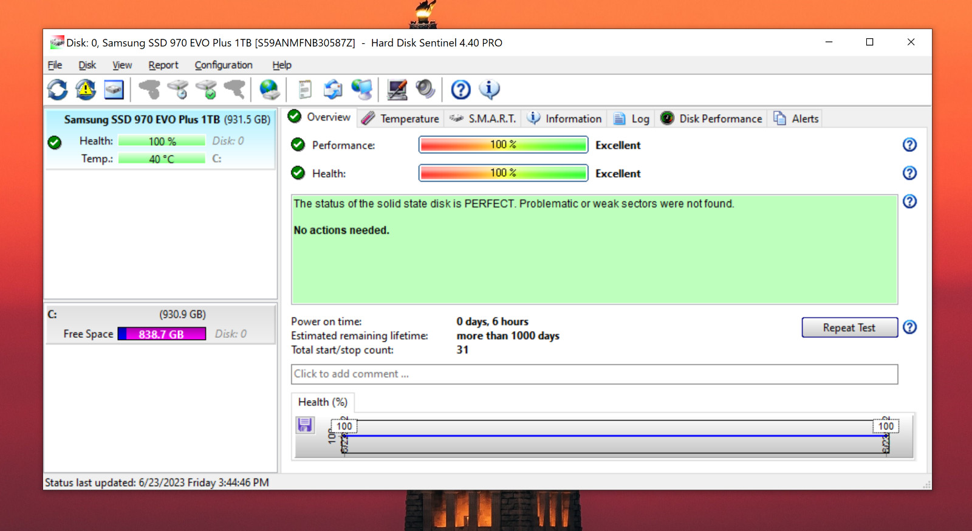Viewport: 972px width, 531px height.
Task: Open the Disk menu
Action: 87,65
